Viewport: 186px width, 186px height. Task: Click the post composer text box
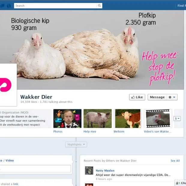tap(35, 169)
